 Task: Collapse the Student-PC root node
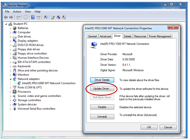[x=6, y=24]
